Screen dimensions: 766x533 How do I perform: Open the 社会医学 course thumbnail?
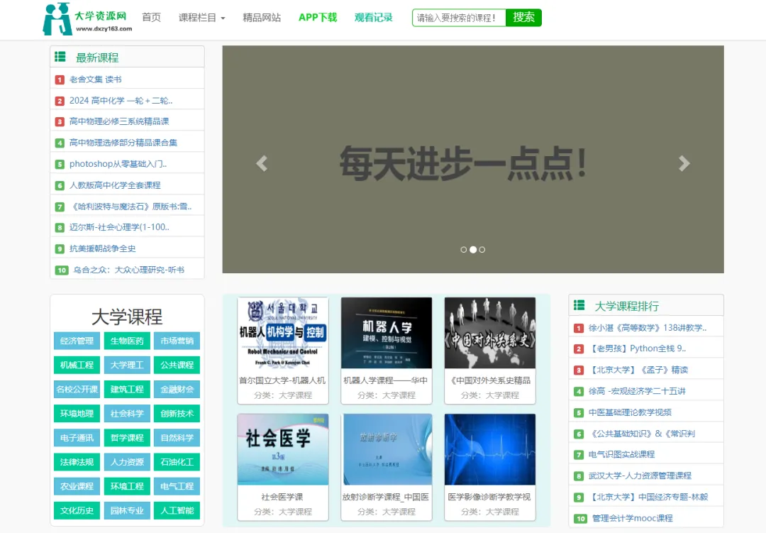point(282,448)
